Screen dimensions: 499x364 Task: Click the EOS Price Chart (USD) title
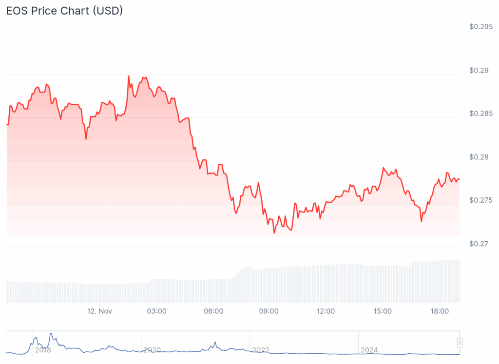pos(64,11)
